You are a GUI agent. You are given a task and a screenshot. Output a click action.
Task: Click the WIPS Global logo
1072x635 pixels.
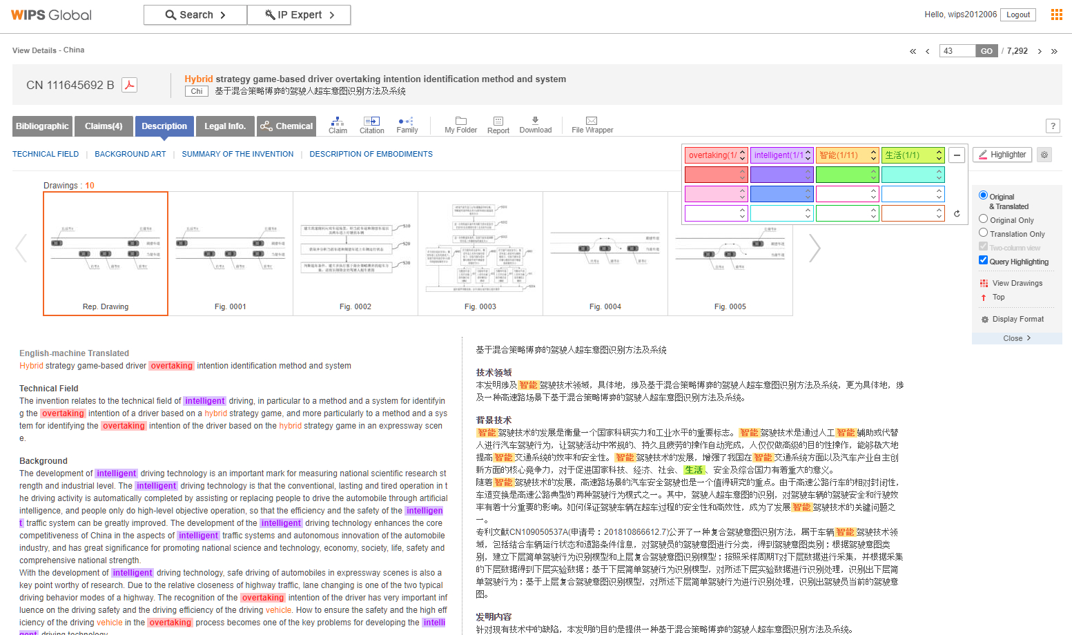51,14
